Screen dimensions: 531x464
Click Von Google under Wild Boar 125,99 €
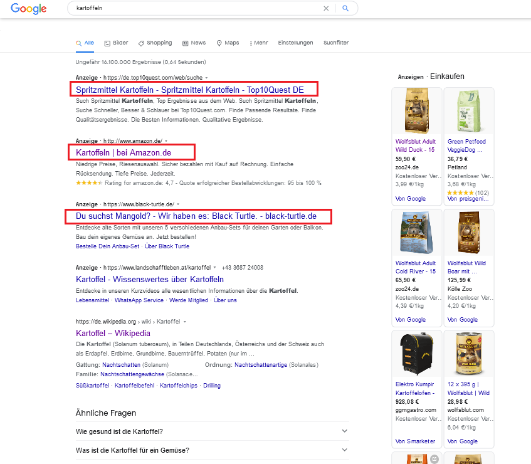462,320
